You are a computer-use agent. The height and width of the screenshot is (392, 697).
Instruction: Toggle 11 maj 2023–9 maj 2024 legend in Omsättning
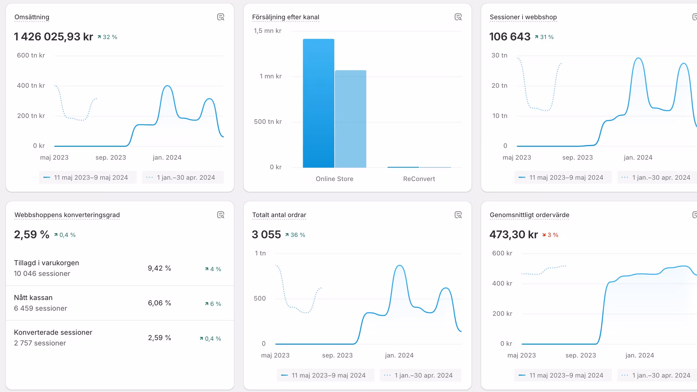[88, 178]
